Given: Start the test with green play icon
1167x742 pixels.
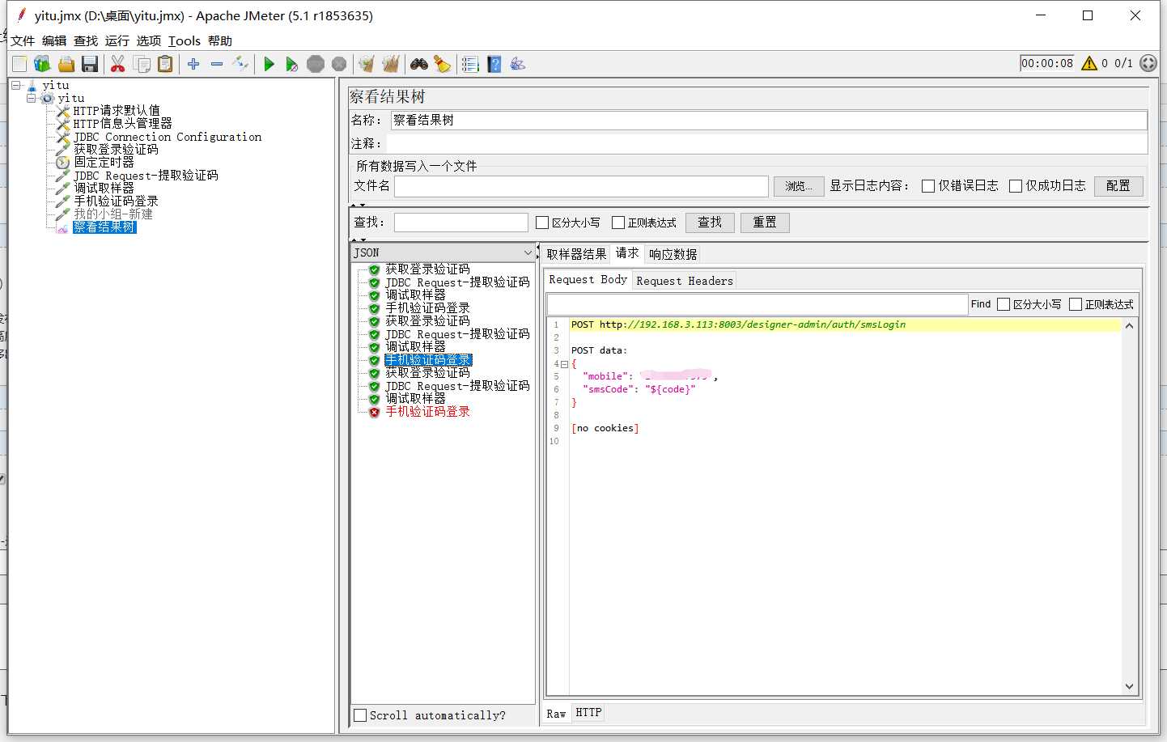Looking at the screenshot, I should tap(269, 64).
